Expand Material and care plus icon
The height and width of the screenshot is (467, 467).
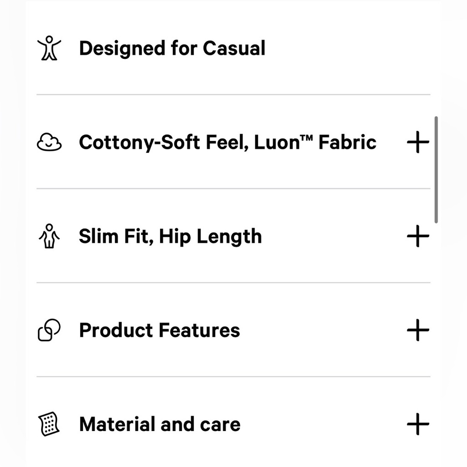(x=418, y=424)
